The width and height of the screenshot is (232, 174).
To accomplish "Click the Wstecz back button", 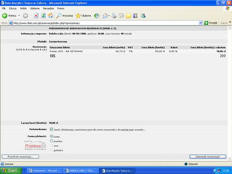I will point(9,16).
